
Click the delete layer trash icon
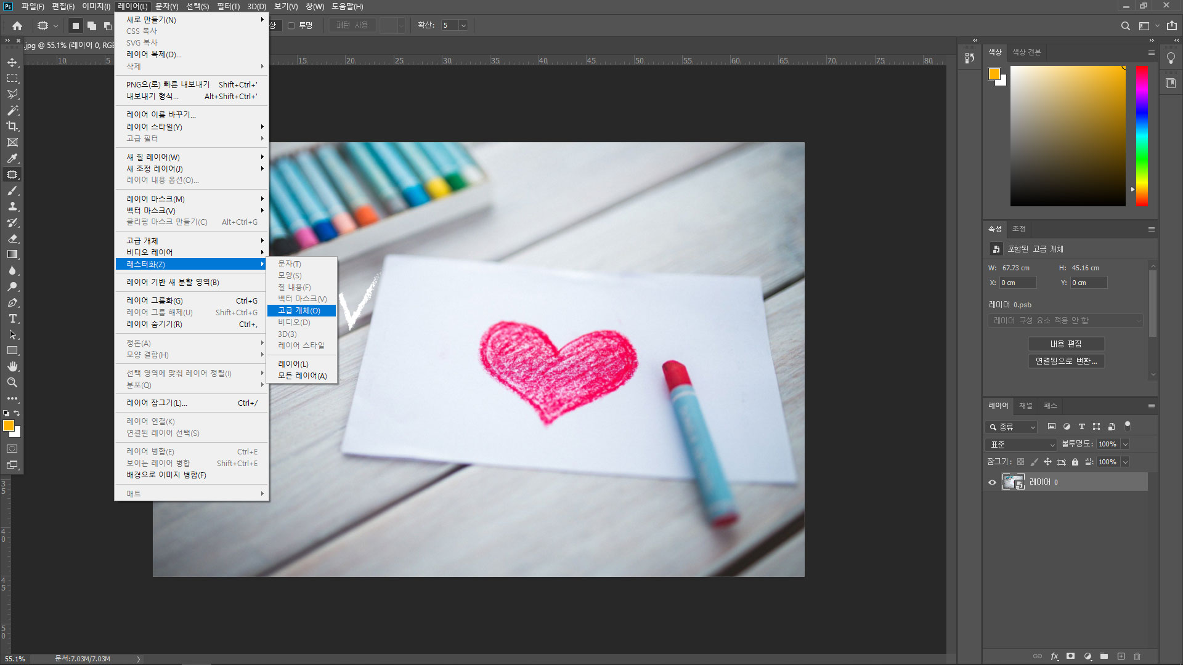click(1137, 656)
